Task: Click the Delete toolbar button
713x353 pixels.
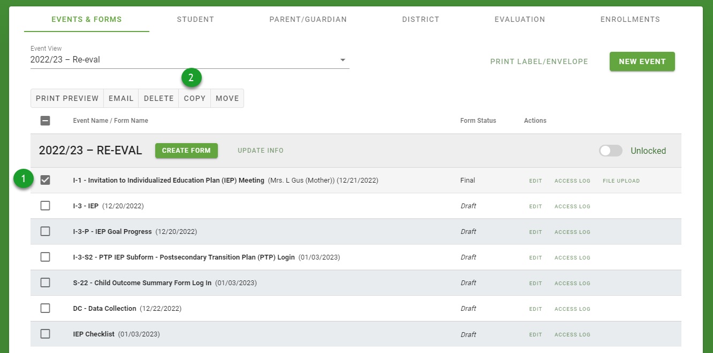Action: pos(158,98)
